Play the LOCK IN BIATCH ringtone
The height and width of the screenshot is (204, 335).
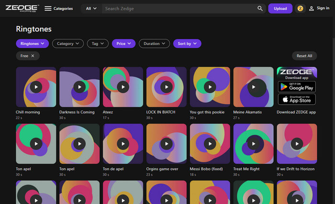click(x=166, y=87)
